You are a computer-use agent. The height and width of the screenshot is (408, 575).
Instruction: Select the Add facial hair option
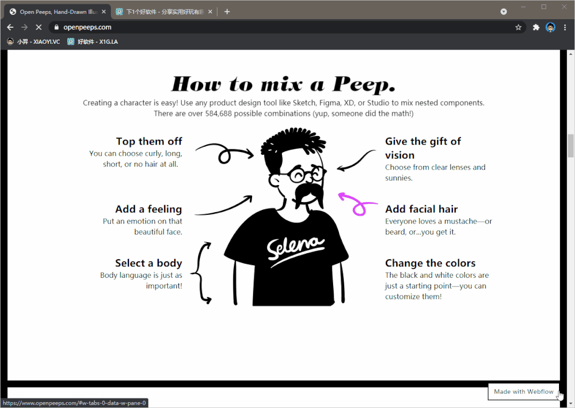(421, 209)
